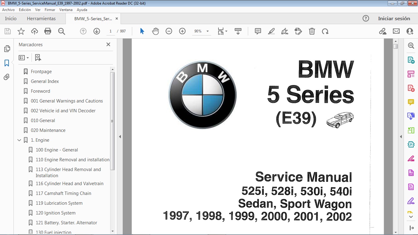Toggle the attachments paperclip panel

(7, 77)
